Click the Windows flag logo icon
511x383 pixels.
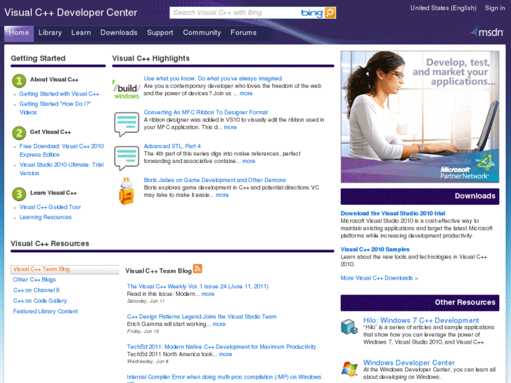click(x=349, y=369)
